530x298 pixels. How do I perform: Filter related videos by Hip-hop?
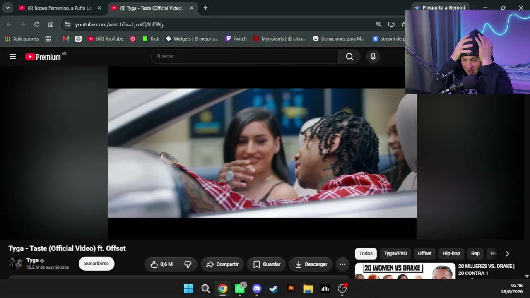[451, 253]
